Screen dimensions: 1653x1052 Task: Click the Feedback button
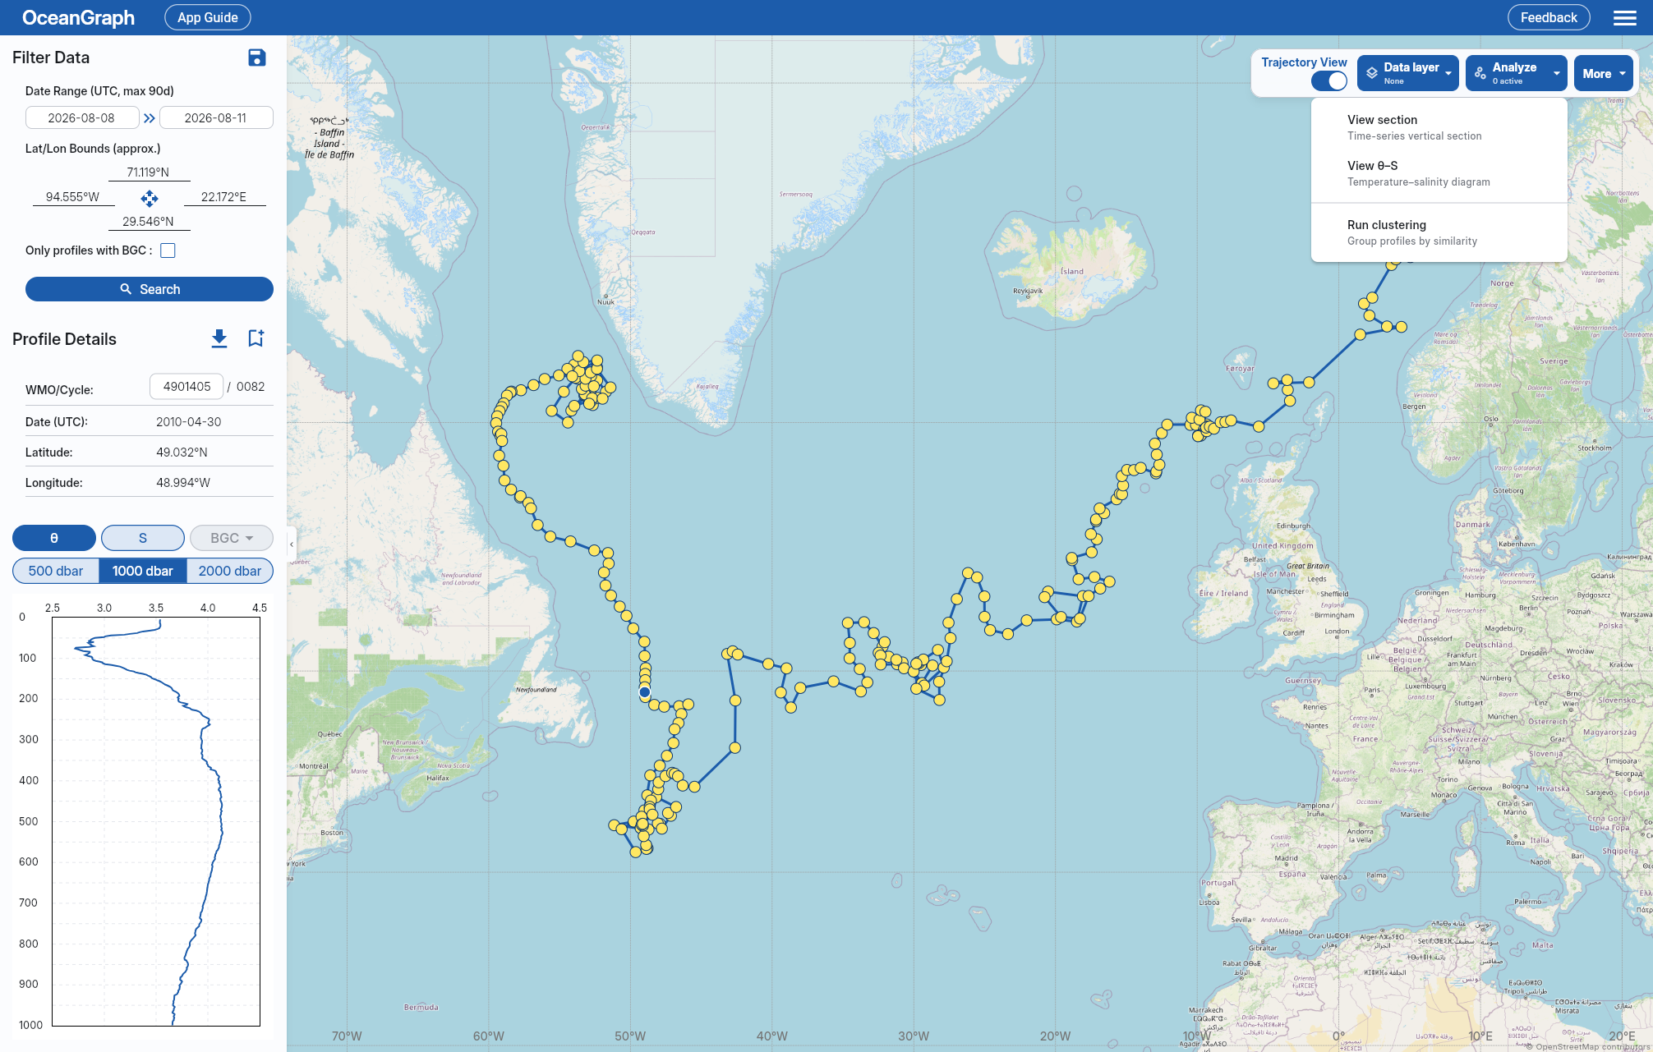(1549, 17)
